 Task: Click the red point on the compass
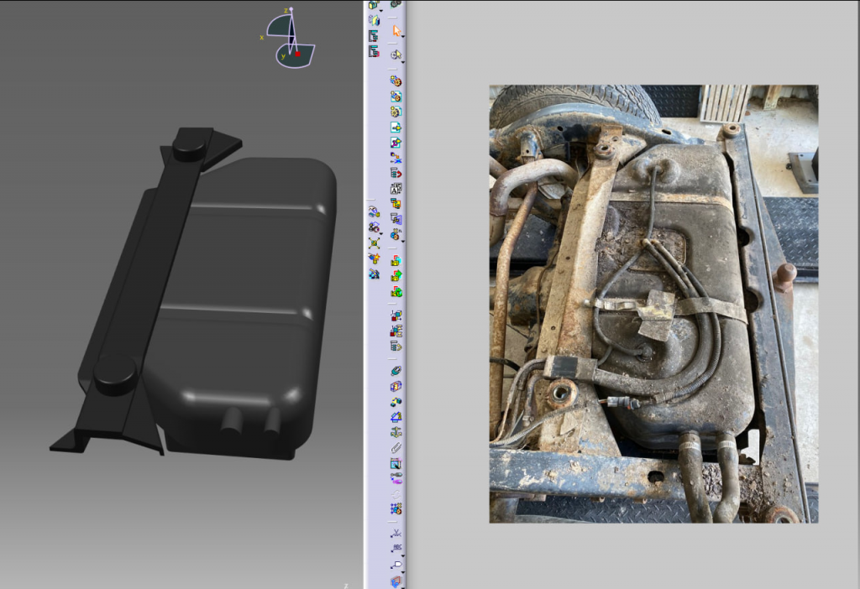point(297,54)
